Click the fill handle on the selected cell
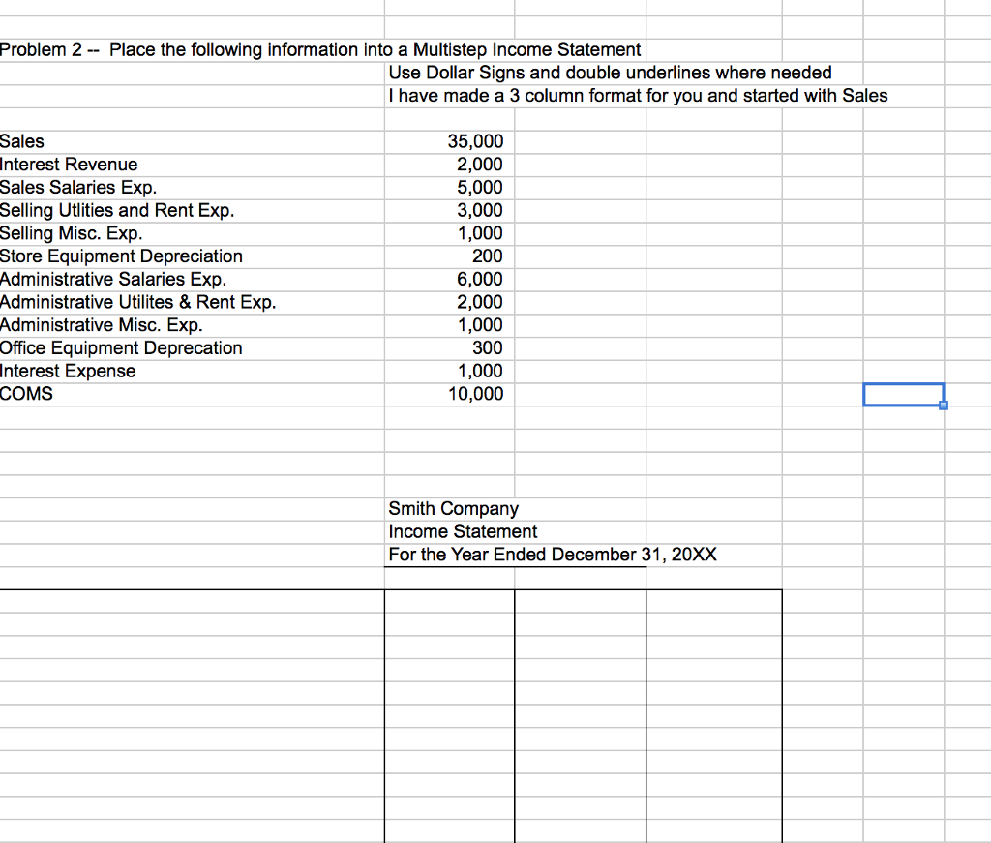The width and height of the screenshot is (991, 843). [x=943, y=405]
